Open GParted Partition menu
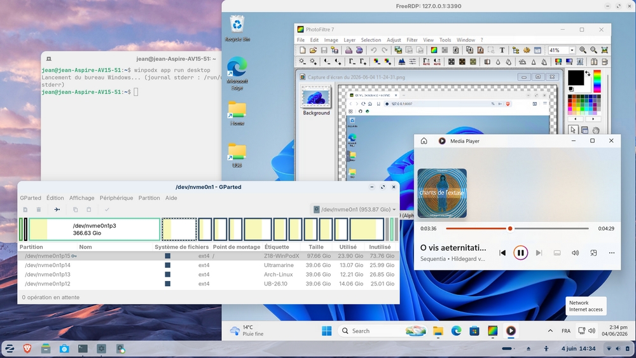Screen dimensions: 636x358 [149, 198]
